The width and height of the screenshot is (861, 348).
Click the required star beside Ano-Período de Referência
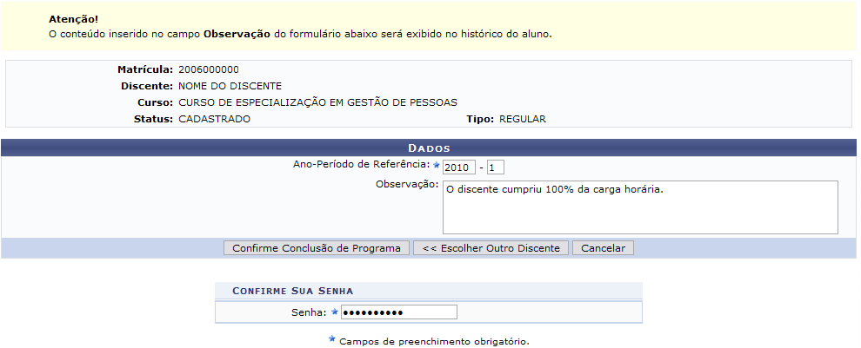click(x=437, y=164)
